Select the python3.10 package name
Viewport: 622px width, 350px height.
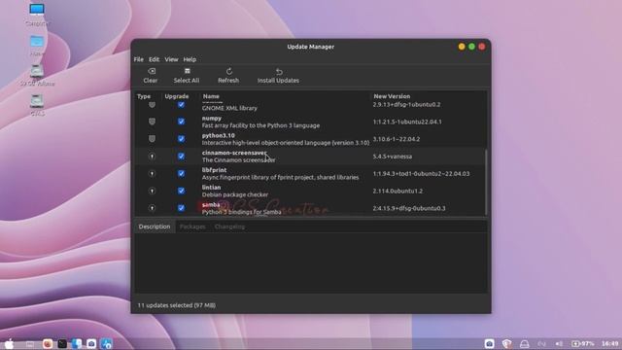[x=218, y=136]
